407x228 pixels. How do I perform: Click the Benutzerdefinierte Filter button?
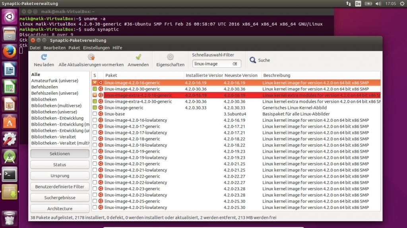click(x=60, y=186)
